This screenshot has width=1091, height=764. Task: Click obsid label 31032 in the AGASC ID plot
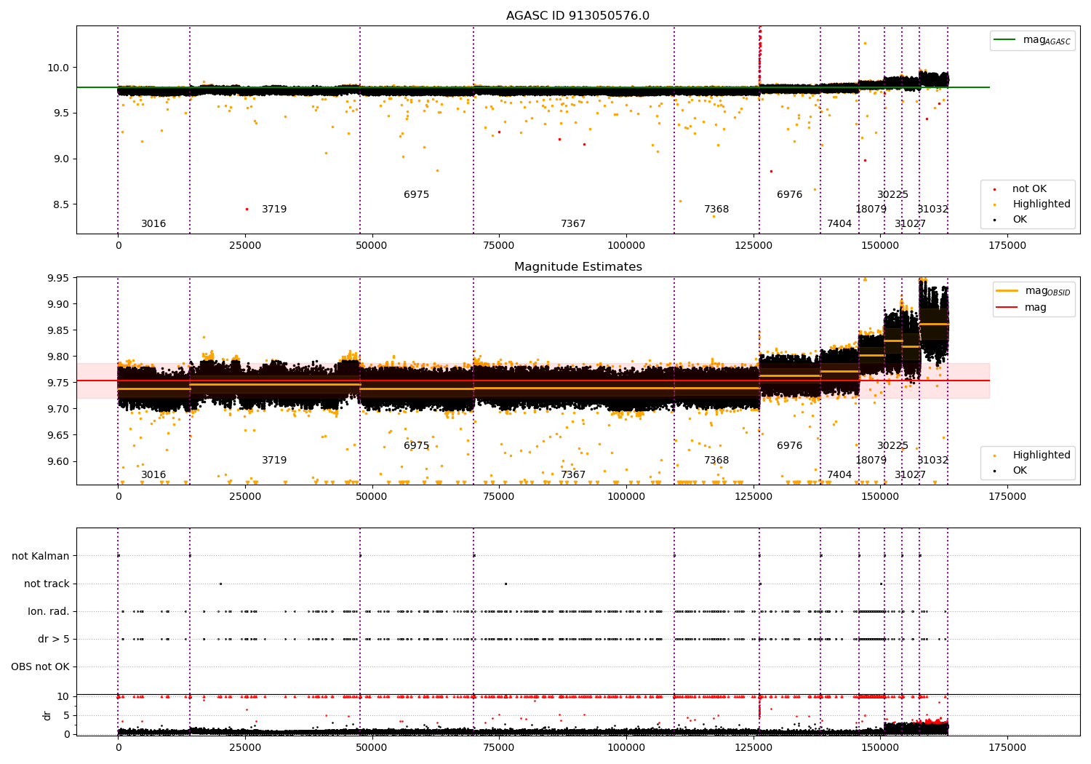click(x=933, y=210)
